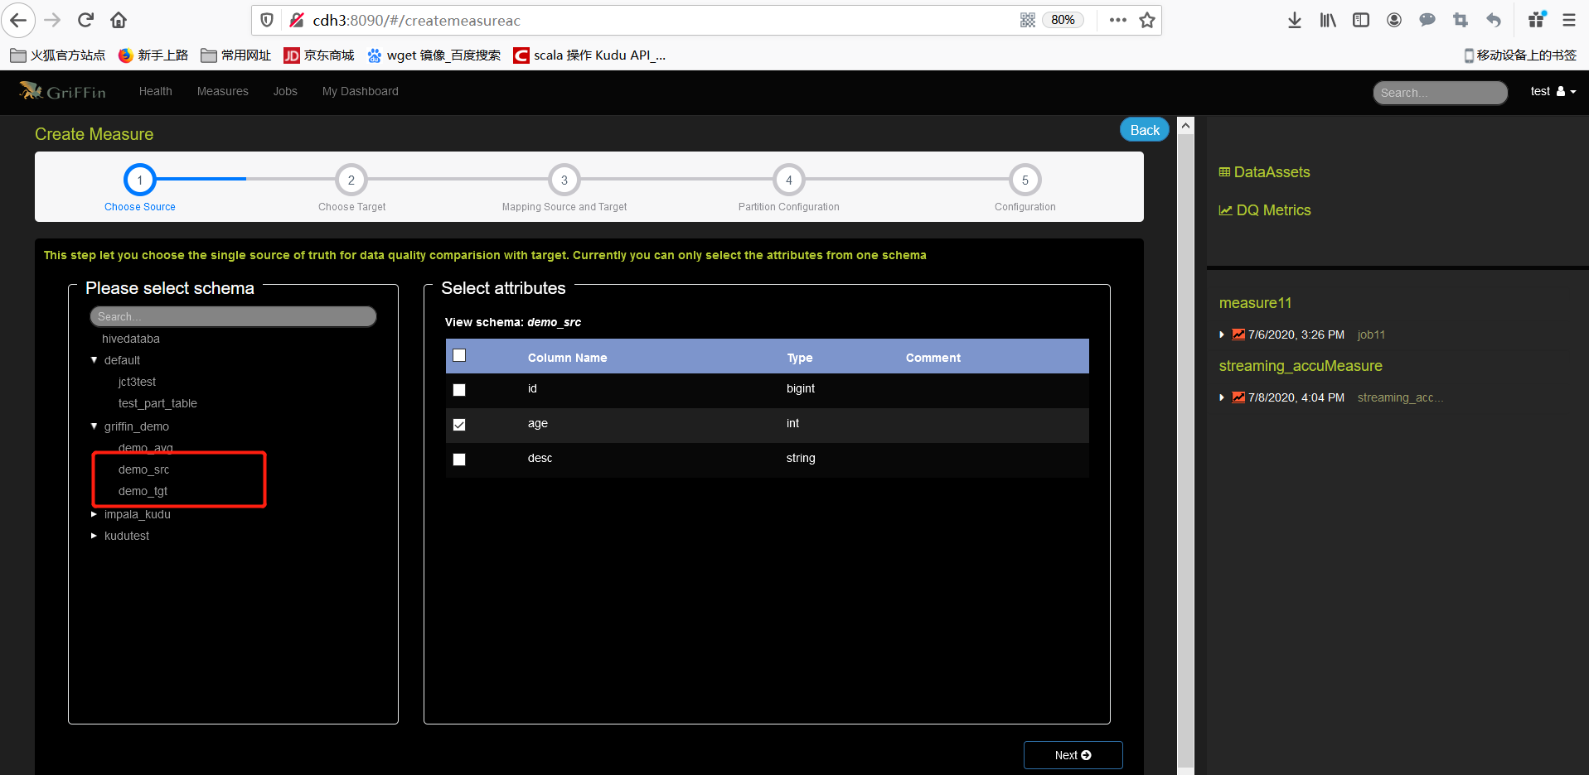Open the Firefox application menu
Screen dimensions: 1589x775
[1568, 20]
